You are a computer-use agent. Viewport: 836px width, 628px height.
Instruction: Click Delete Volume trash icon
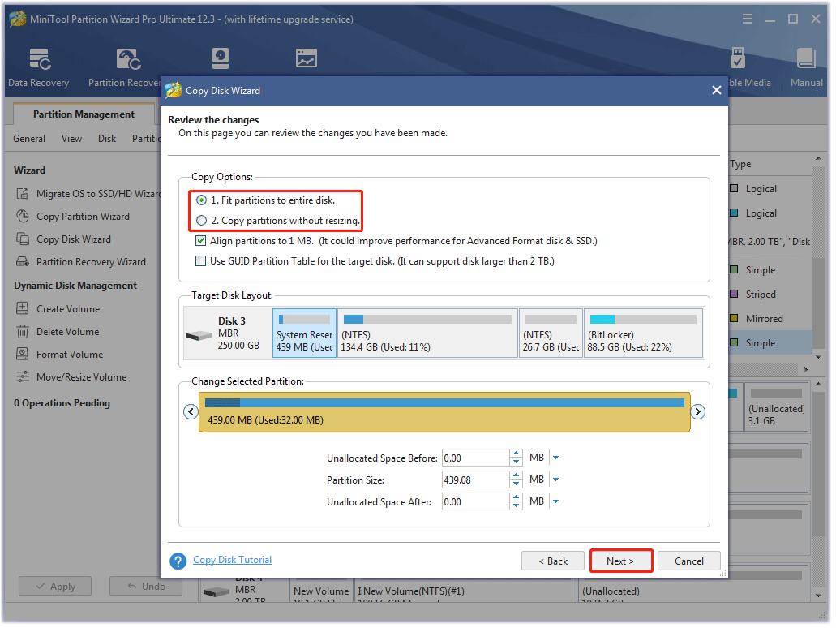tap(23, 331)
